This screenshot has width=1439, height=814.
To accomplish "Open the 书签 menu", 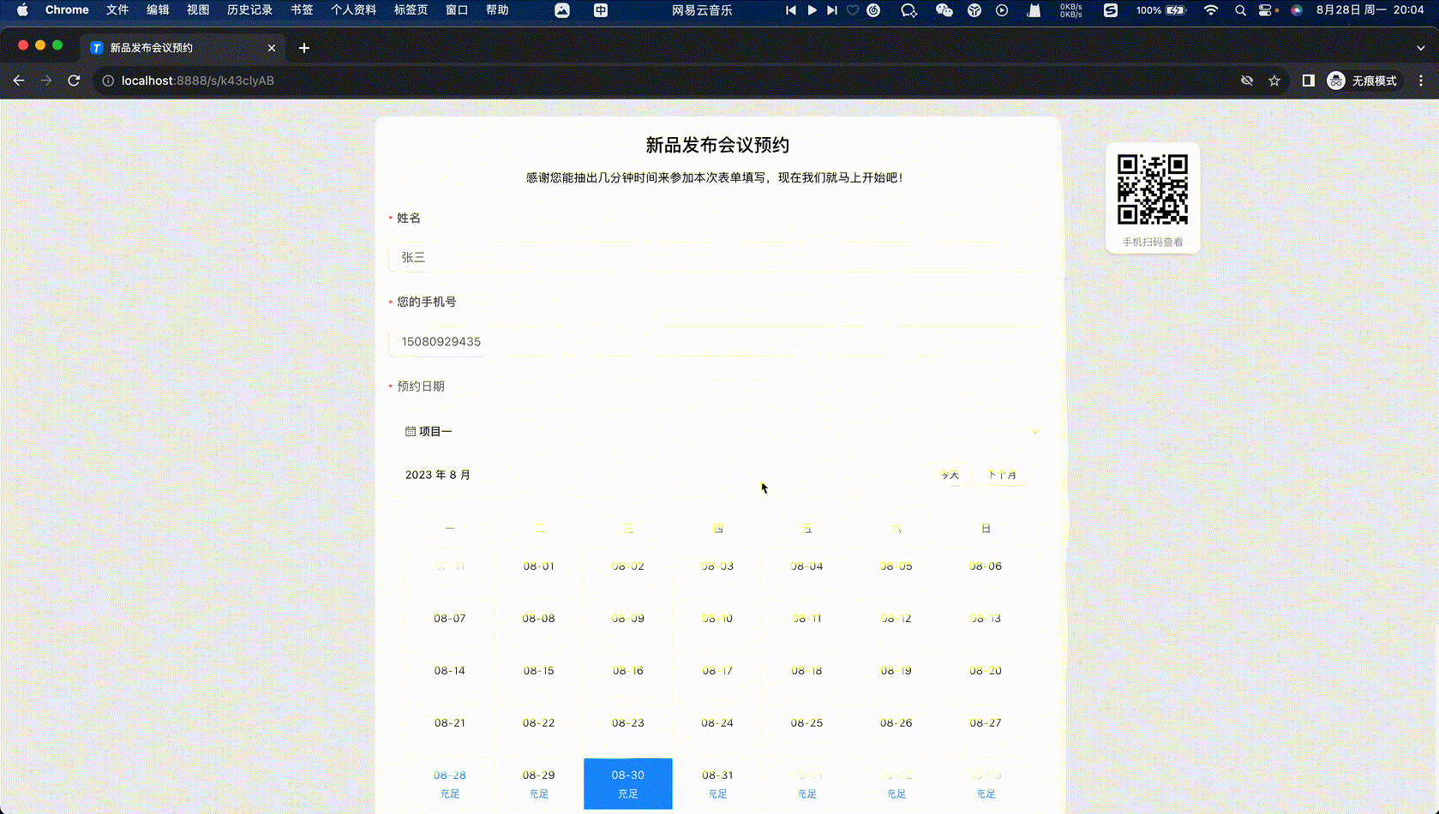I will [x=302, y=10].
